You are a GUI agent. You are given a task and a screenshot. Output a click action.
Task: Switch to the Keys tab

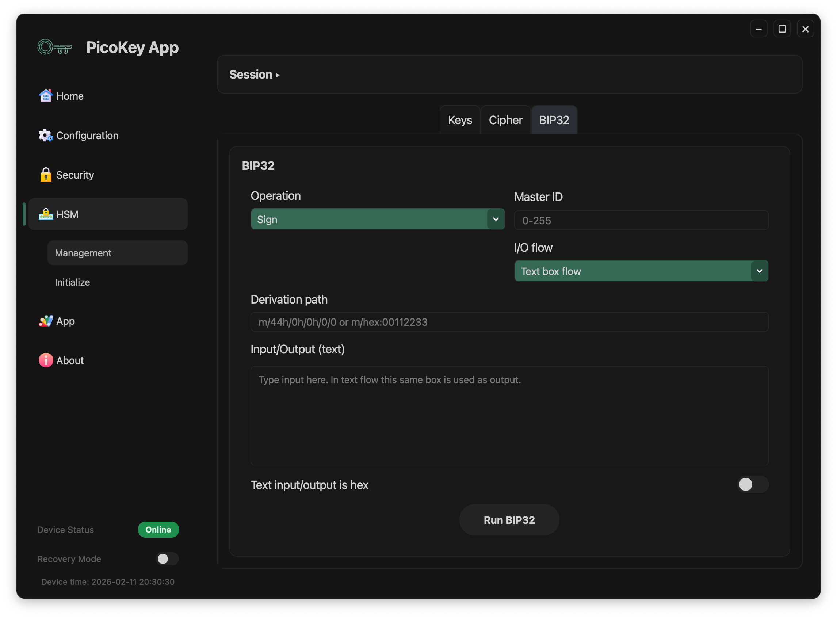pos(460,120)
